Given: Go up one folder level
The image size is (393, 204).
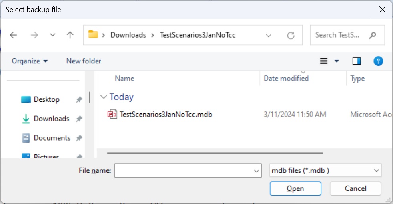Looking at the screenshot, I should 70,35.
